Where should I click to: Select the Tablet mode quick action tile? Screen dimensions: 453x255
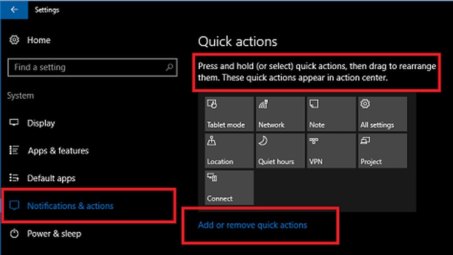pos(229,114)
